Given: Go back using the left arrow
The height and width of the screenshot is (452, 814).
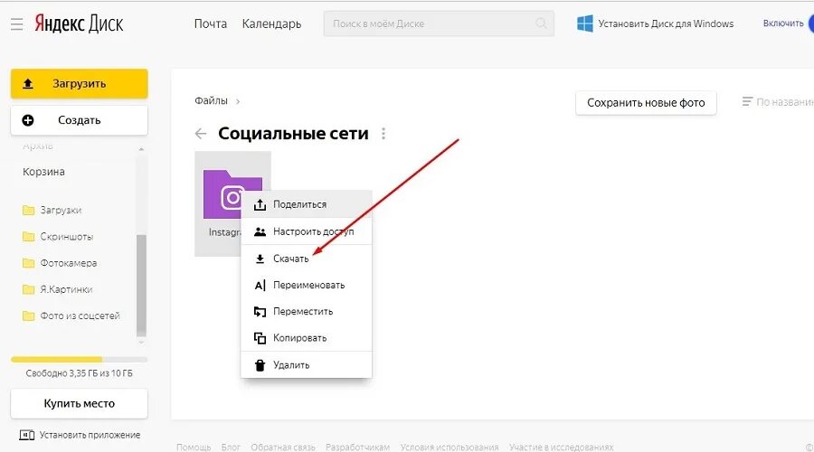Looking at the screenshot, I should [x=201, y=134].
